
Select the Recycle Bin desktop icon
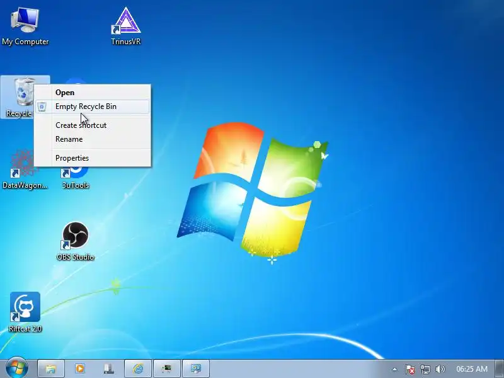pyautogui.click(x=19, y=98)
